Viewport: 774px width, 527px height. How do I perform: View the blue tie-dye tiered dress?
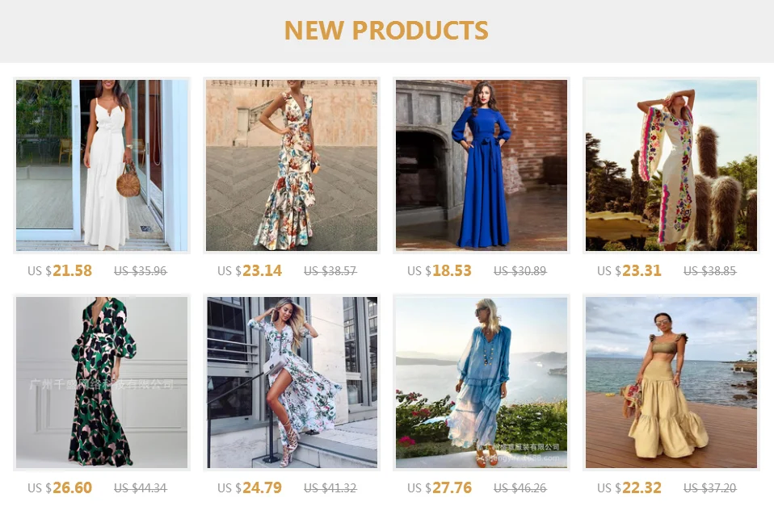click(482, 382)
